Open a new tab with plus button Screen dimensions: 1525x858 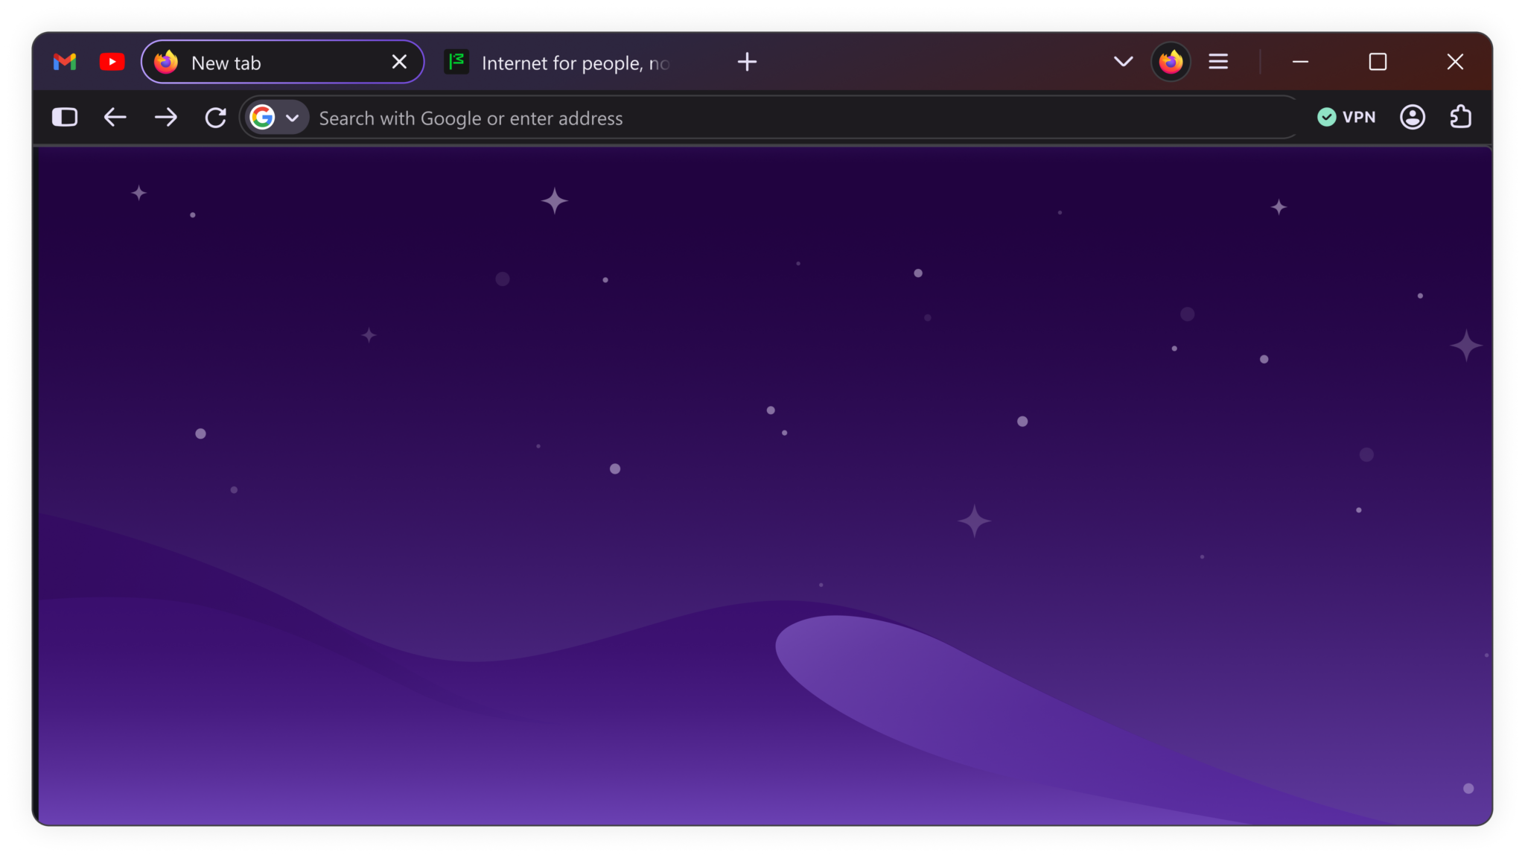[747, 62]
